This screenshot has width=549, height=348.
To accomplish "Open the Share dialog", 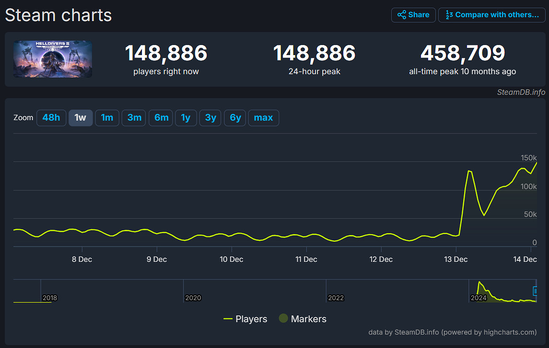I will click(x=413, y=15).
